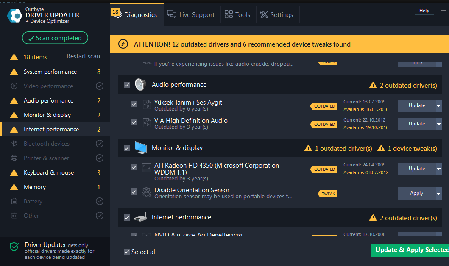Switch to the Settings tab
The width and height of the screenshot is (449, 266).
pyautogui.click(x=276, y=14)
